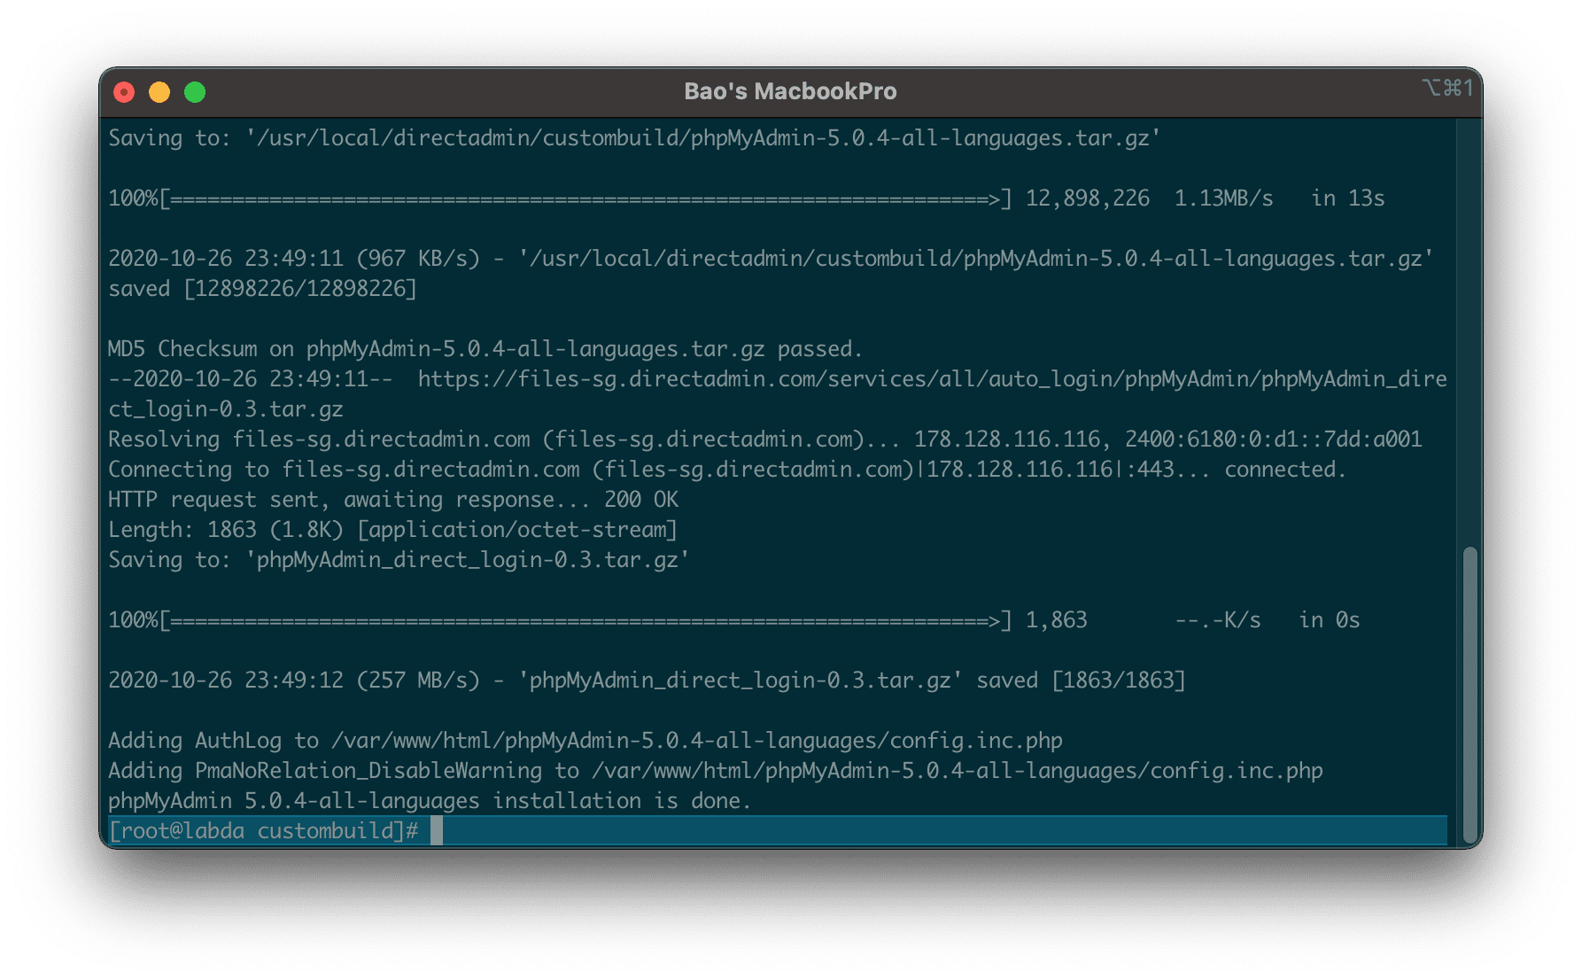Click the Bao's MacbookPro window title
The width and height of the screenshot is (1582, 980).
(x=790, y=91)
